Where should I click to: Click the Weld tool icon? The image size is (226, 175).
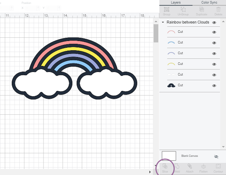177,166
